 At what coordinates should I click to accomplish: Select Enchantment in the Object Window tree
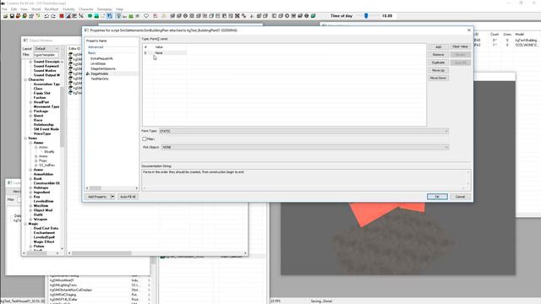(44, 233)
